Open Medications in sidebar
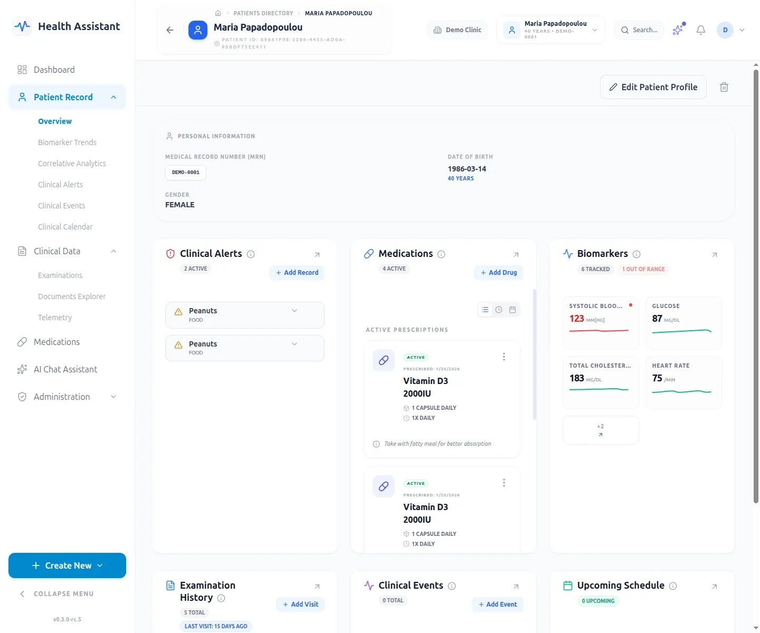The image size is (760, 633). pos(67,342)
